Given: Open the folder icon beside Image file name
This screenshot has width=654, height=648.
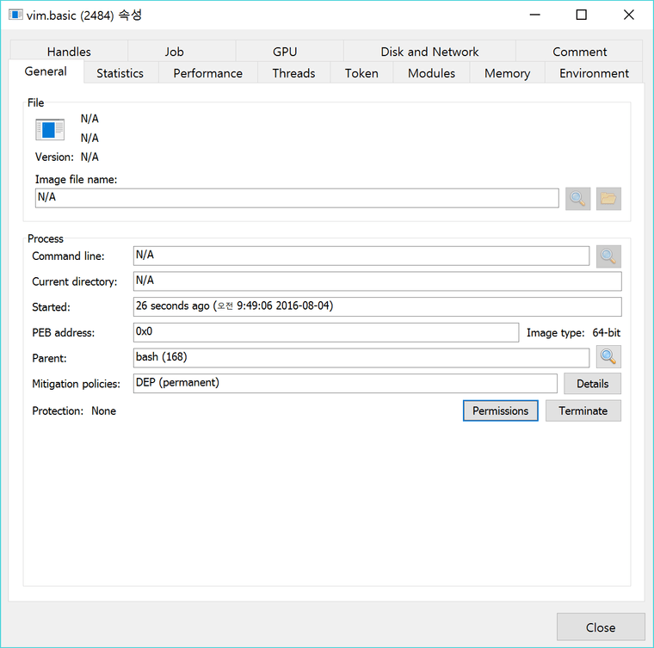Looking at the screenshot, I should click(x=608, y=199).
